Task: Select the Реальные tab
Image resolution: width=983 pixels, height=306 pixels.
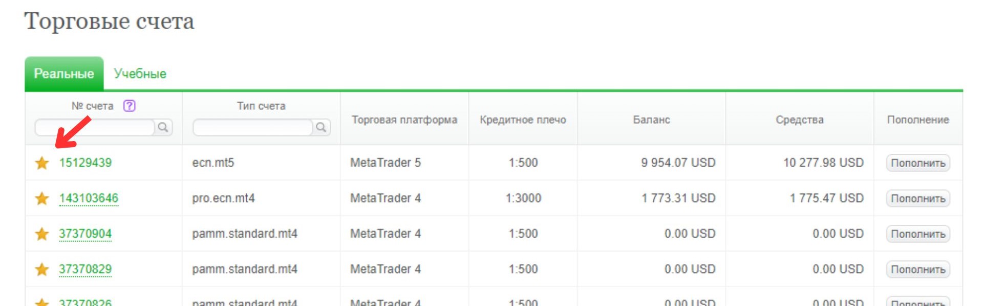Action: tap(64, 74)
